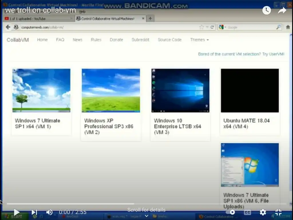Screen dimensions: 293x220
Task: Click the video title 'we troll on collab-vm'
Action: [40, 10]
